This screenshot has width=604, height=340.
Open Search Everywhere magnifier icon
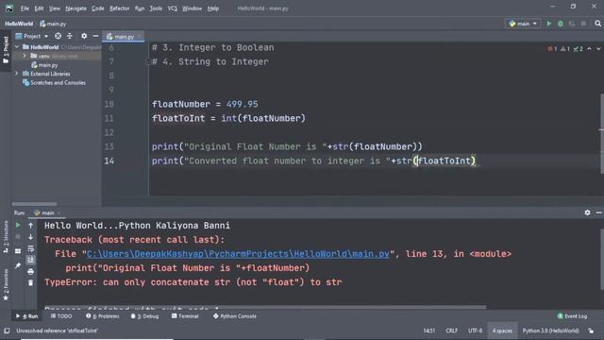tap(597, 24)
